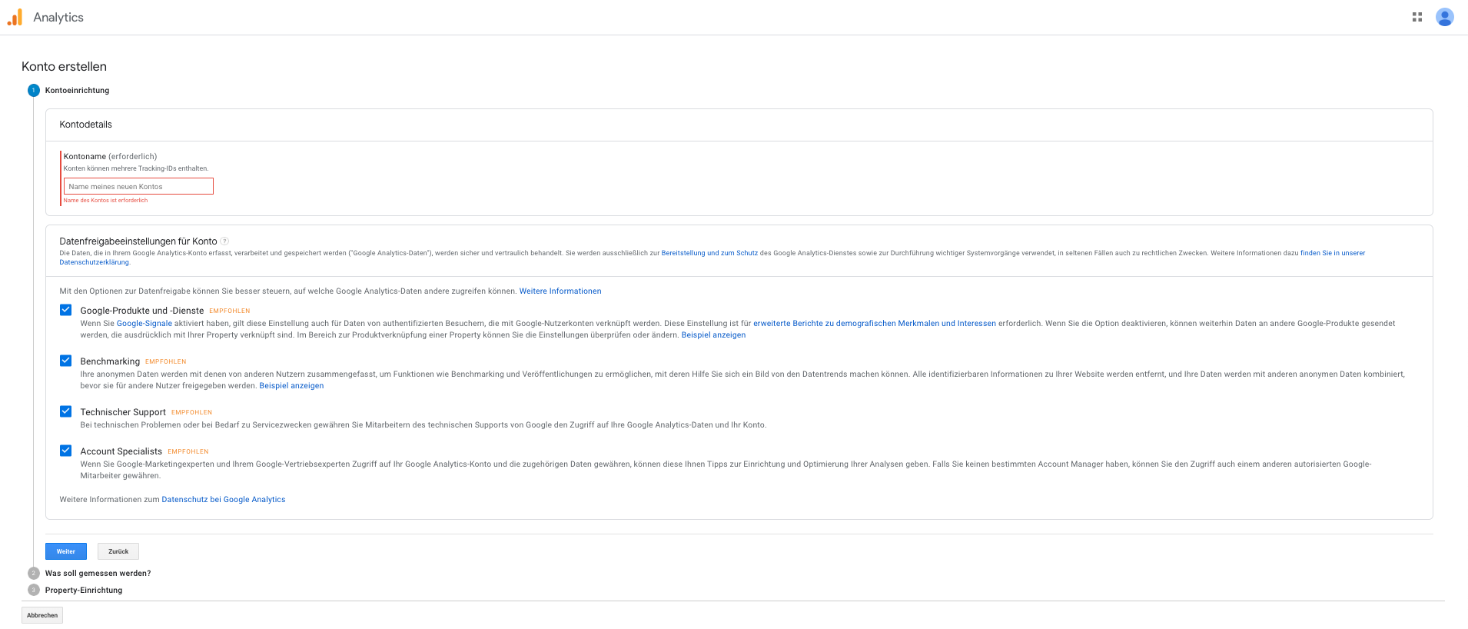Click the 'Name des Kontos ist erforderlich' error
1468x629 pixels.
pos(105,200)
